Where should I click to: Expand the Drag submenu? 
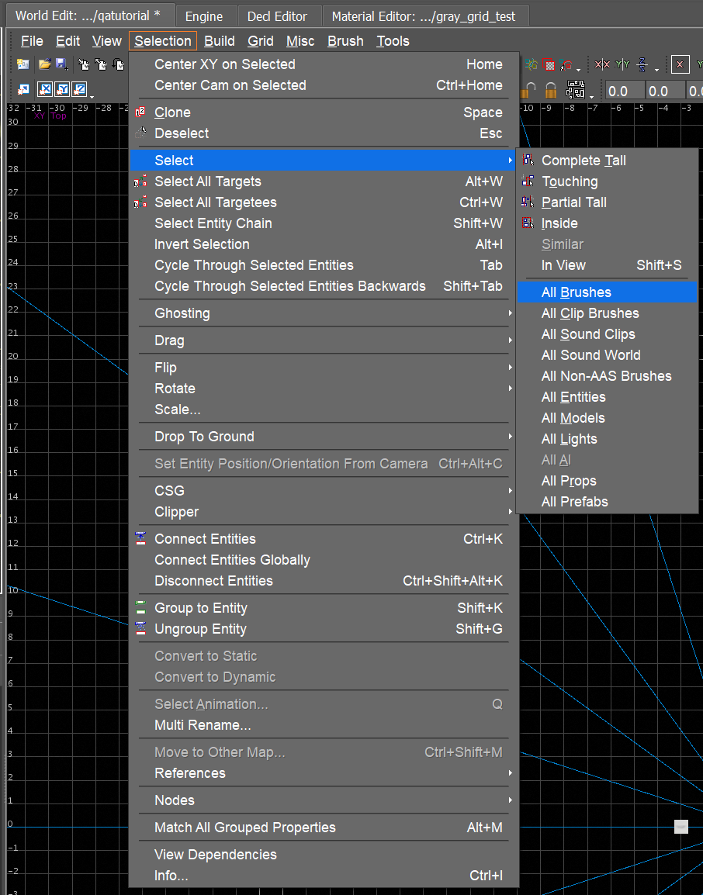click(x=324, y=340)
